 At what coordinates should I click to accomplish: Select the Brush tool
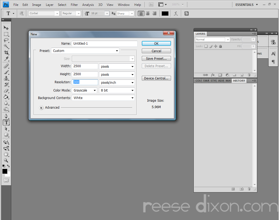tap(6, 72)
